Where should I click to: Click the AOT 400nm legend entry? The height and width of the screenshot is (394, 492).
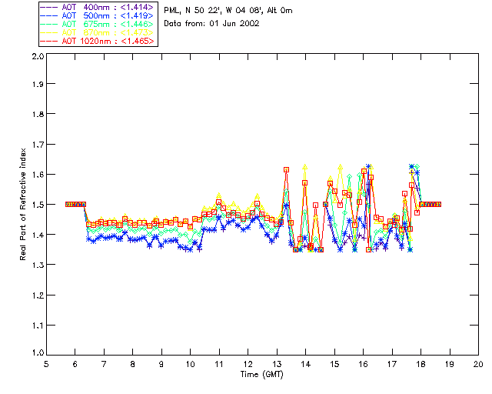pos(98,7)
